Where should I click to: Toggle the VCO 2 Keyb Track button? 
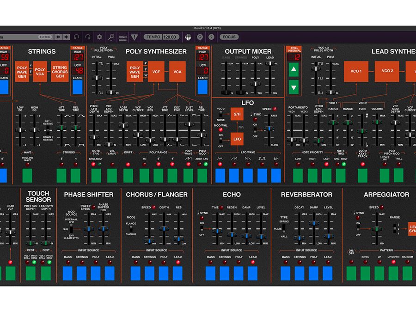[363, 176]
